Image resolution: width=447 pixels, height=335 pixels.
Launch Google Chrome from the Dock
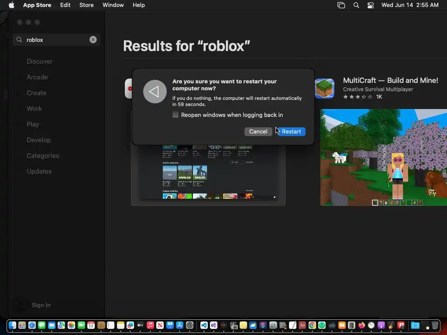(312, 325)
